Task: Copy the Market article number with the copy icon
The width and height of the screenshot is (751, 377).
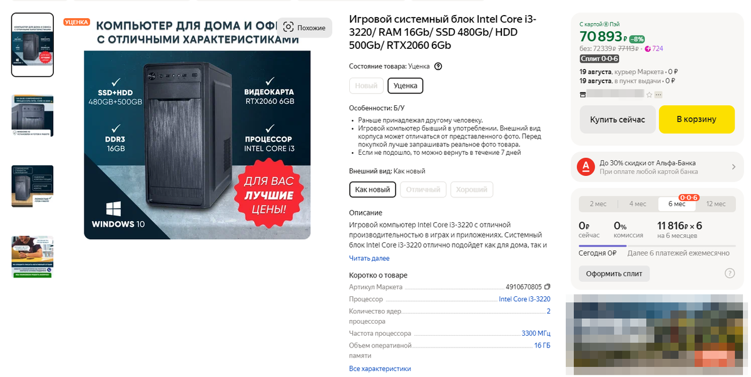Action: coord(547,287)
